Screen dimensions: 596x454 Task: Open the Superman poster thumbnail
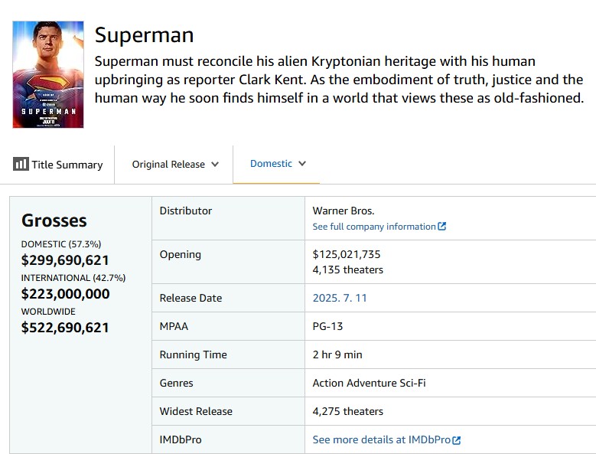click(x=48, y=74)
